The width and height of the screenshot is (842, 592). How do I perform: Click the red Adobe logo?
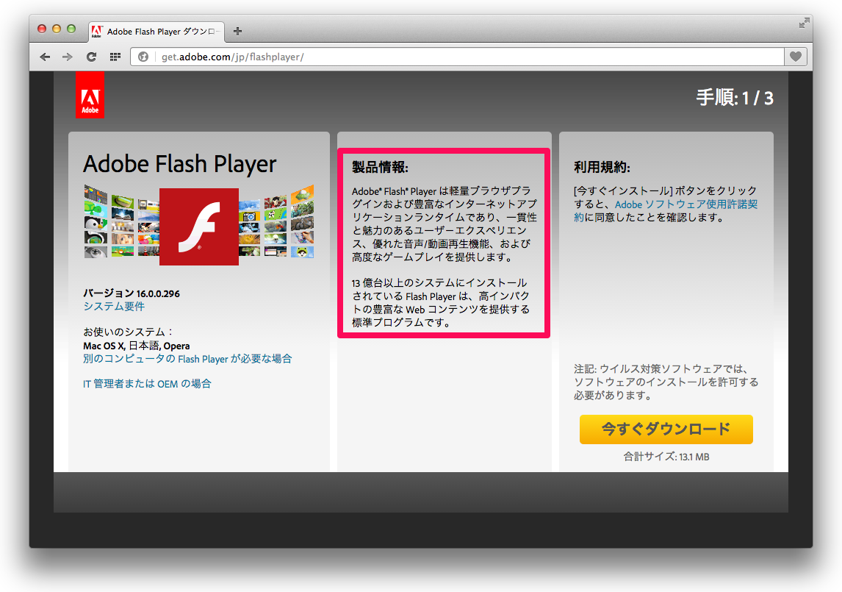click(x=90, y=95)
